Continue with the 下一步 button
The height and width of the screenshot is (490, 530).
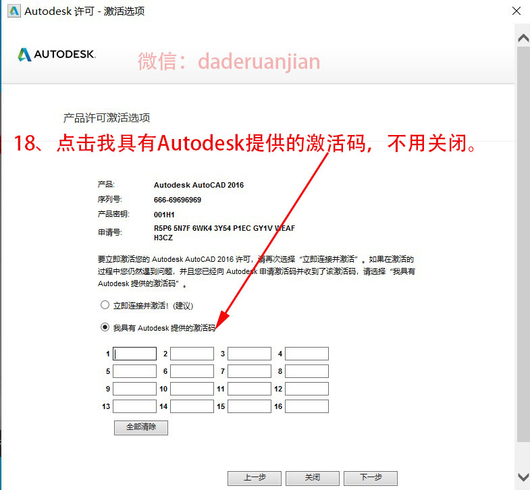370,477
